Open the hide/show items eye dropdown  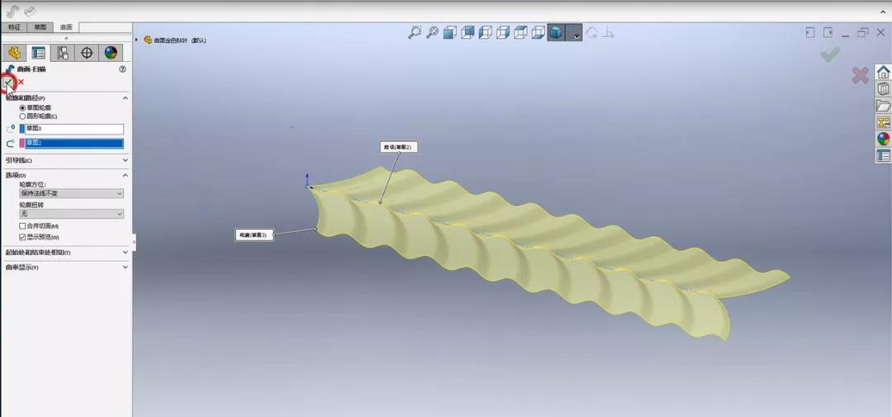click(574, 33)
